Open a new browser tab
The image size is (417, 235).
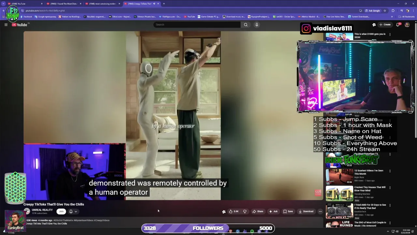pyautogui.click(x=164, y=4)
